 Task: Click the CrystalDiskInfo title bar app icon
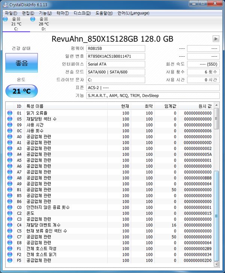pos(5,5)
